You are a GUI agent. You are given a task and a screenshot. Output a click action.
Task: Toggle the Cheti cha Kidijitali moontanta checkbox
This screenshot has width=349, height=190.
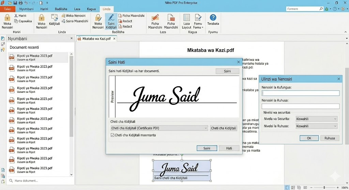[112, 135]
